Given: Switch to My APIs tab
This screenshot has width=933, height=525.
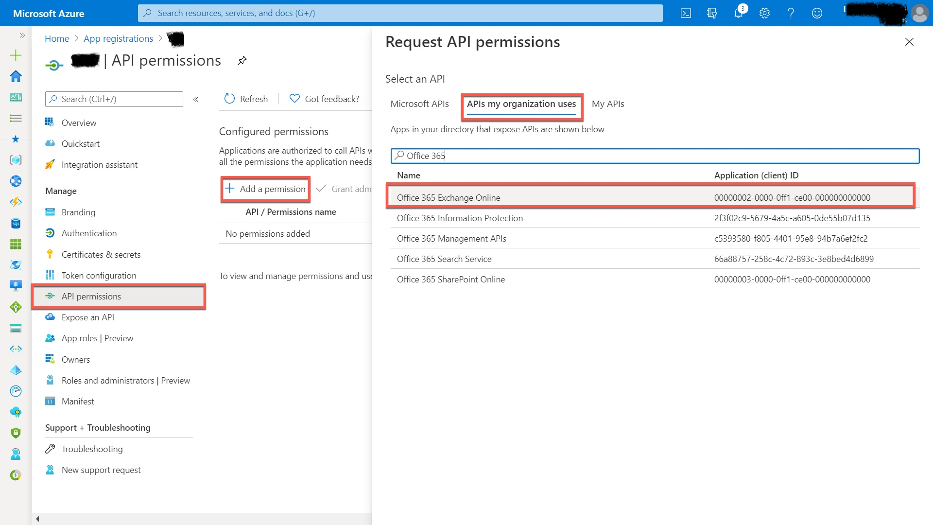Looking at the screenshot, I should pos(607,104).
